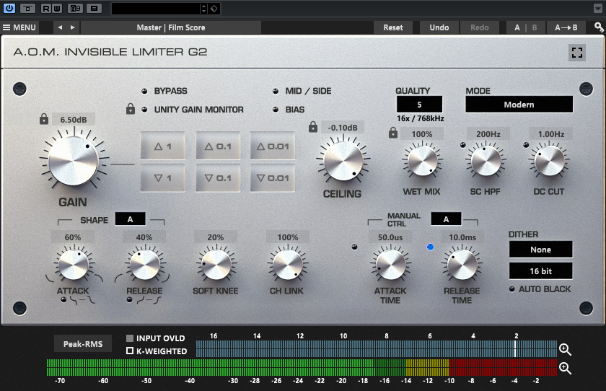Toggle the MID / SIDE switch
The height and width of the screenshot is (391, 606).
276,91
